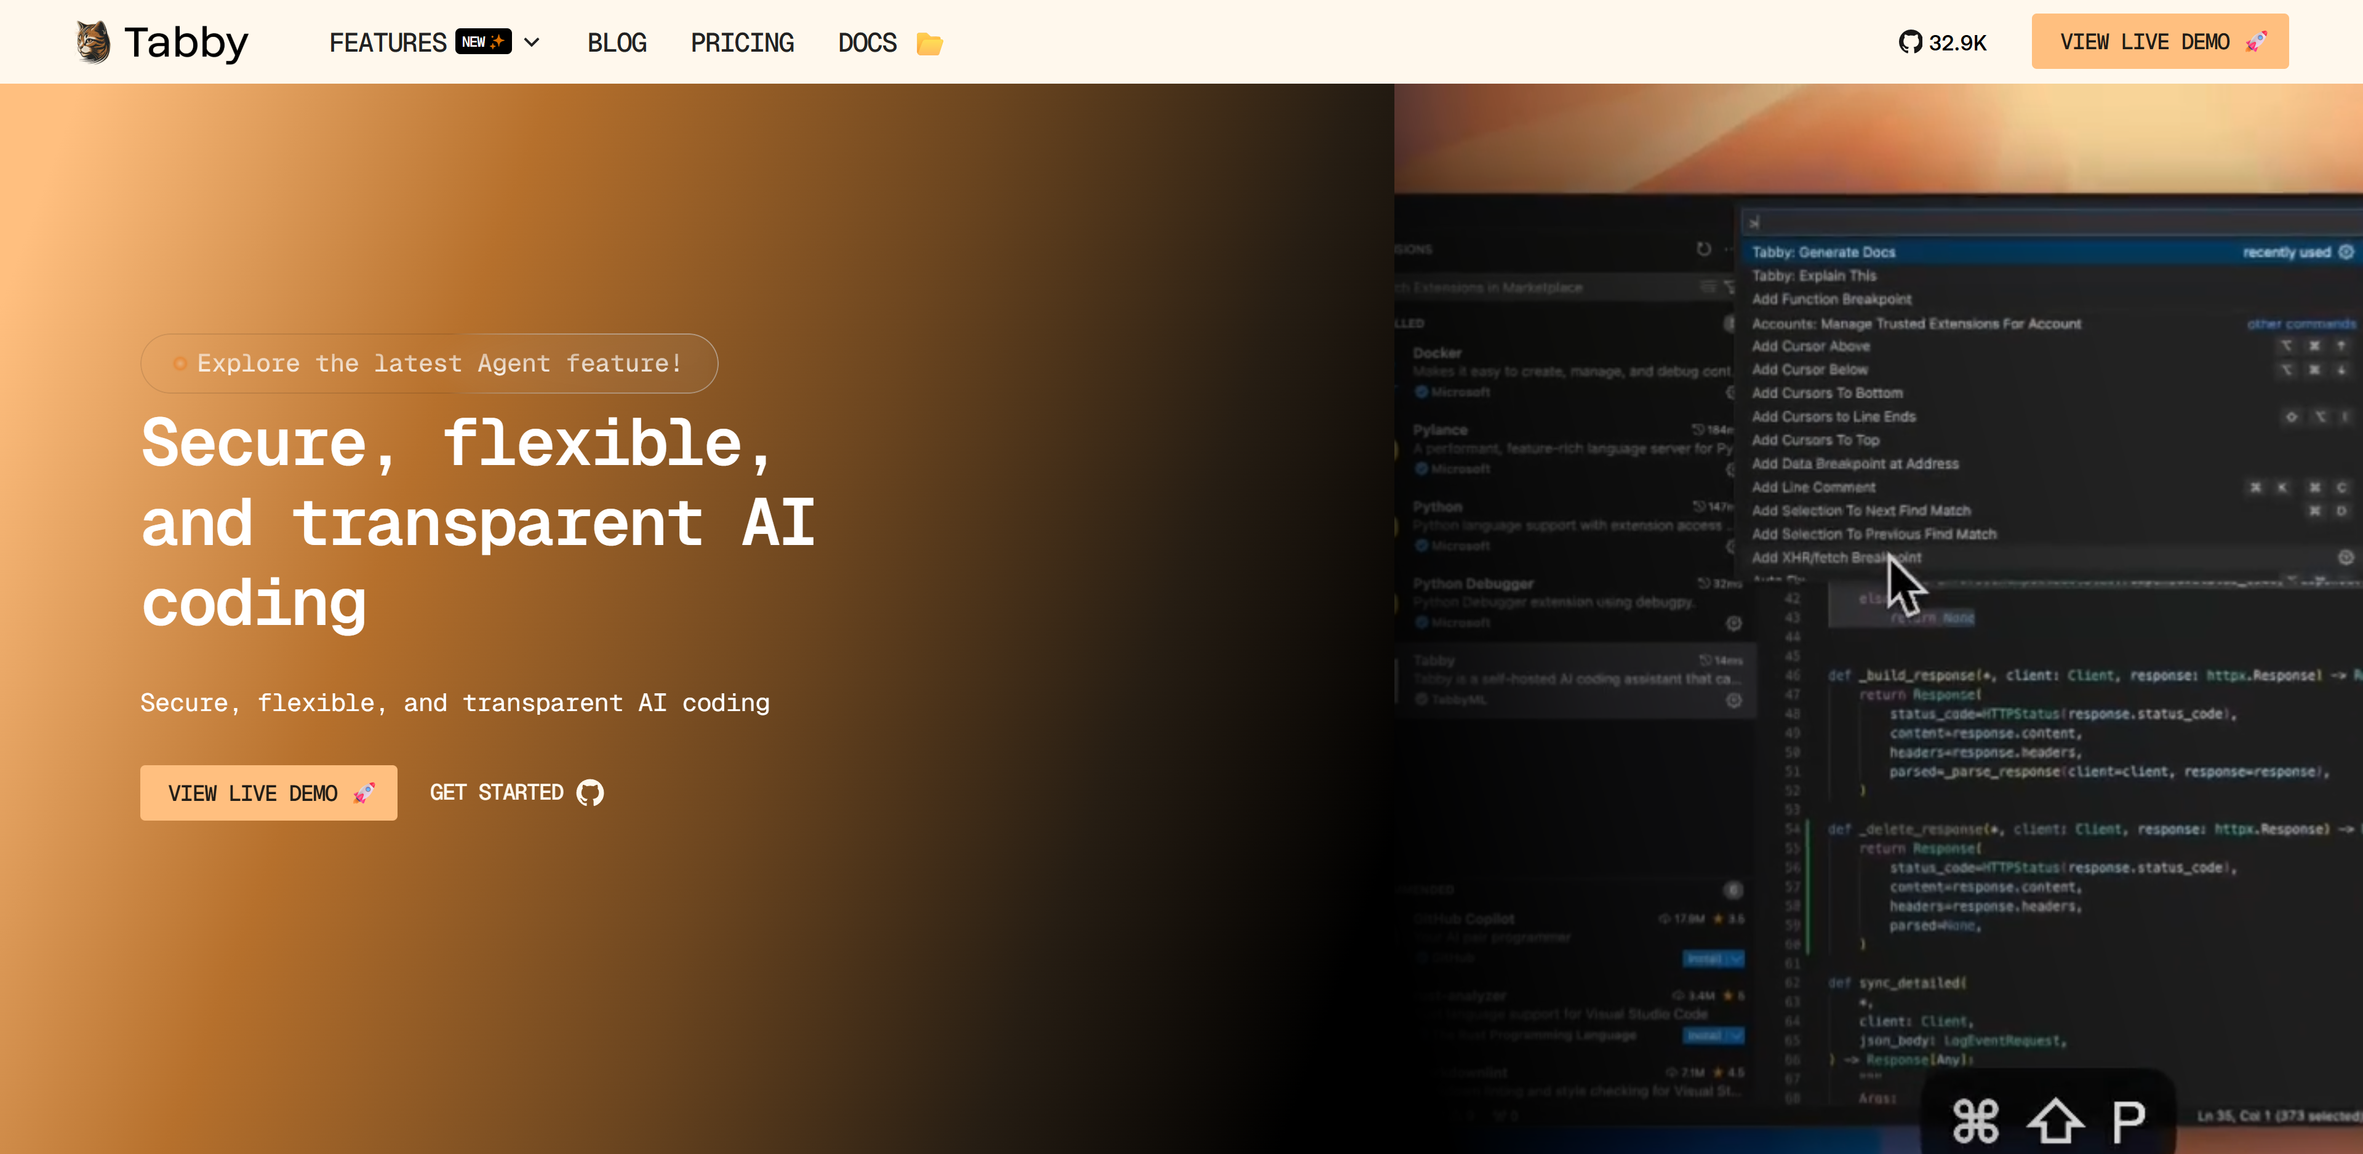The width and height of the screenshot is (2363, 1154).
Task: Follow the Get Started link
Action: 496,792
